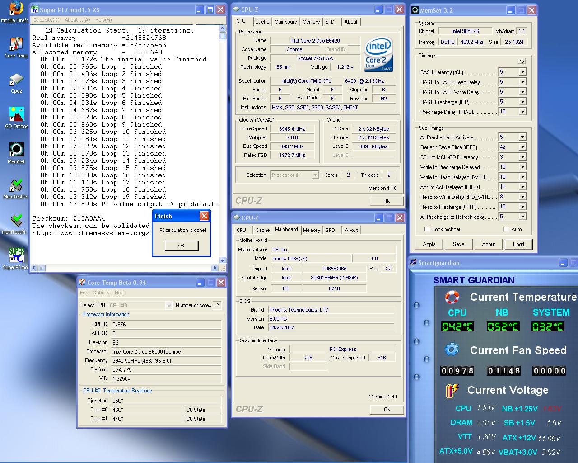
Task: Click the Core Speed value 3945.4 MHz
Action: tap(292, 129)
